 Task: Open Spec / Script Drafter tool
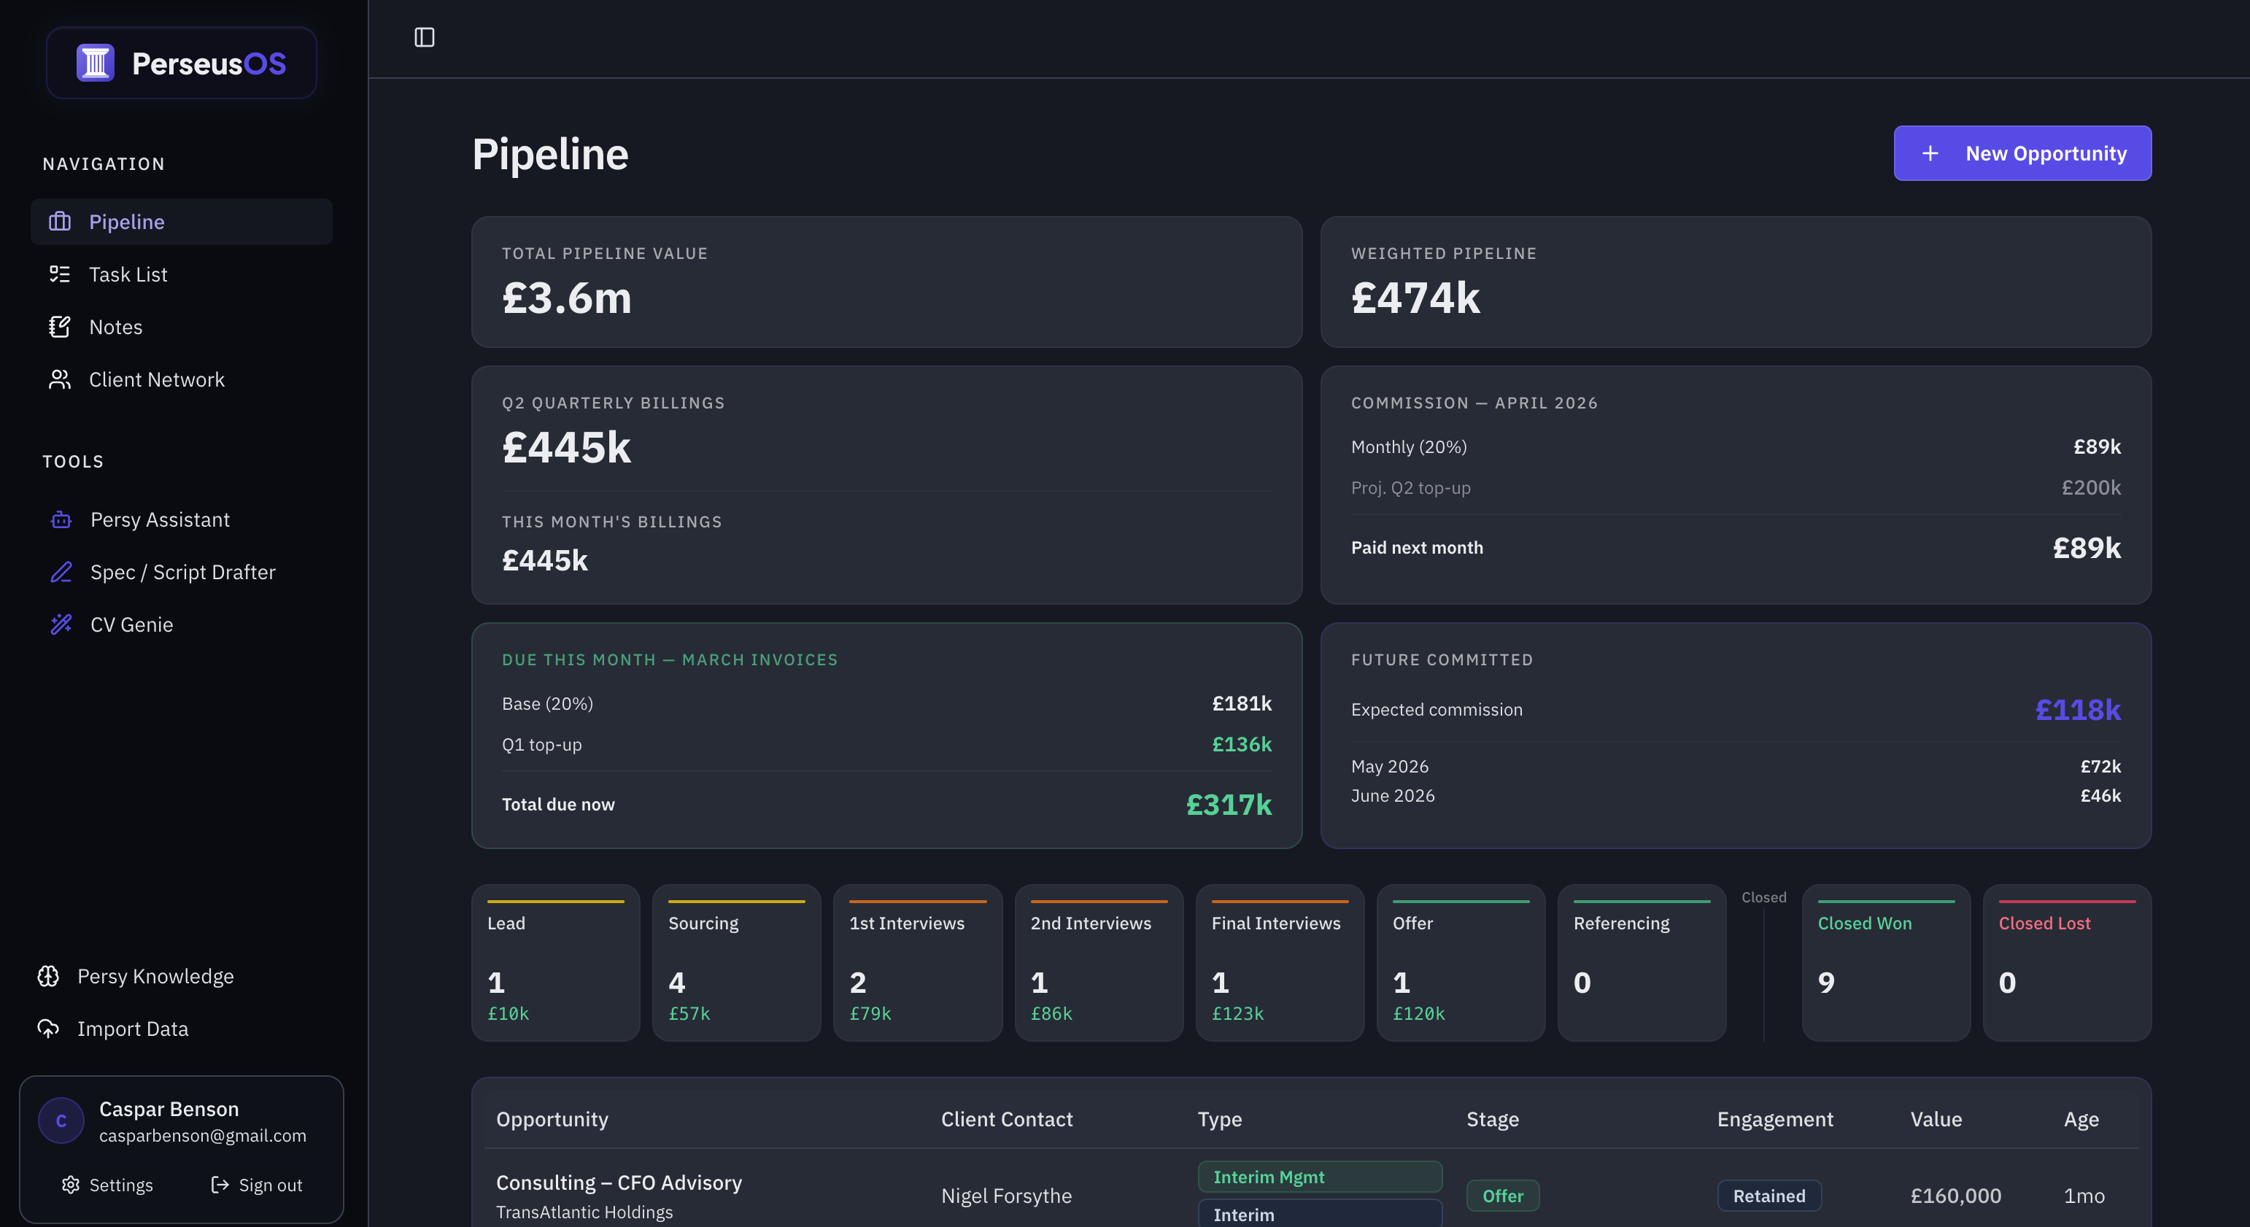tap(182, 572)
